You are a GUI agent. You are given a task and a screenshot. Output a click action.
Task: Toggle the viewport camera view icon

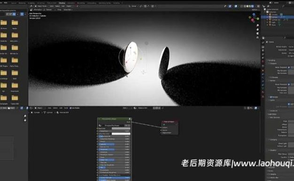point(258,33)
